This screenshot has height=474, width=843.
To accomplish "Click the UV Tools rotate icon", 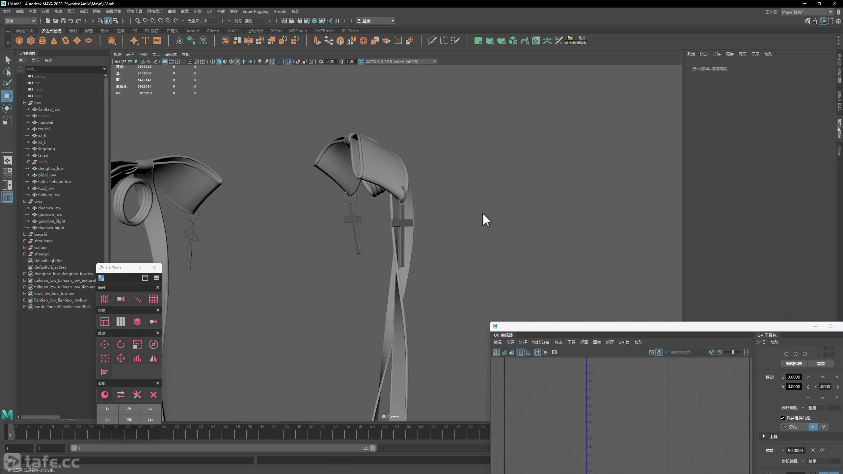I will 121,344.
